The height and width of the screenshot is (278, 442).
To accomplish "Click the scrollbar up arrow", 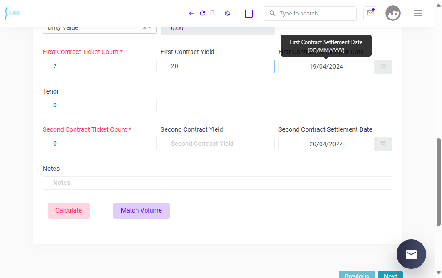I will (438, 5).
